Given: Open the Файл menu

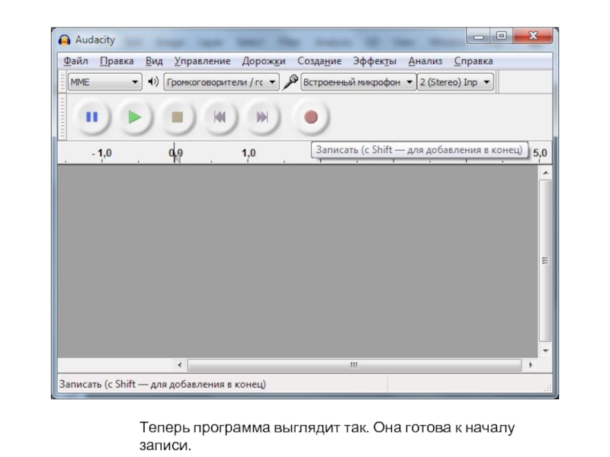Looking at the screenshot, I should [75, 61].
